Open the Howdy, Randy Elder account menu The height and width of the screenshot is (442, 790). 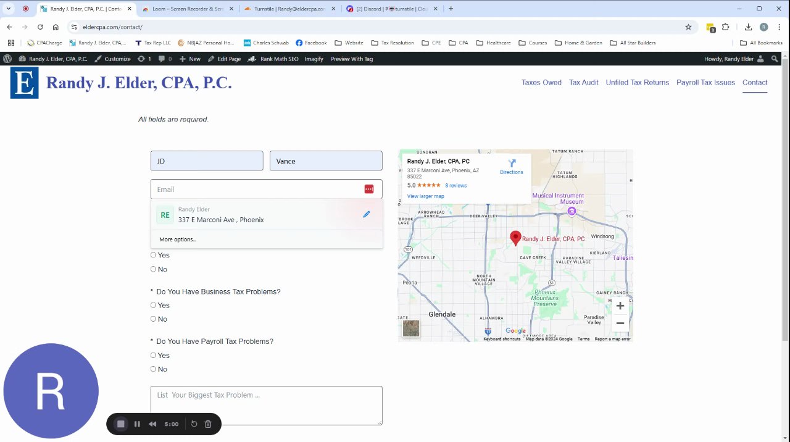(x=734, y=59)
